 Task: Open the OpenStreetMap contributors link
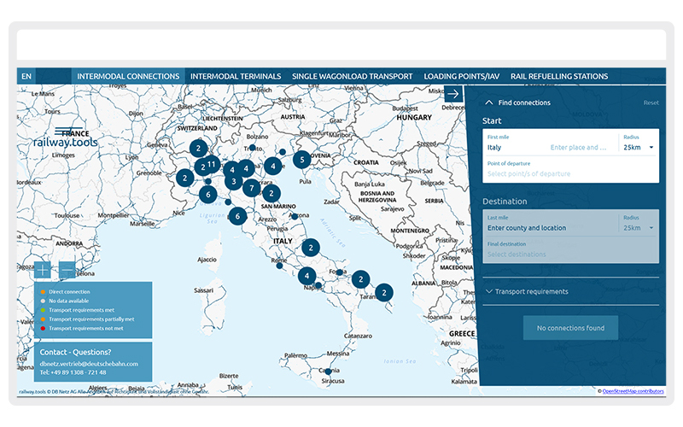[633, 390]
